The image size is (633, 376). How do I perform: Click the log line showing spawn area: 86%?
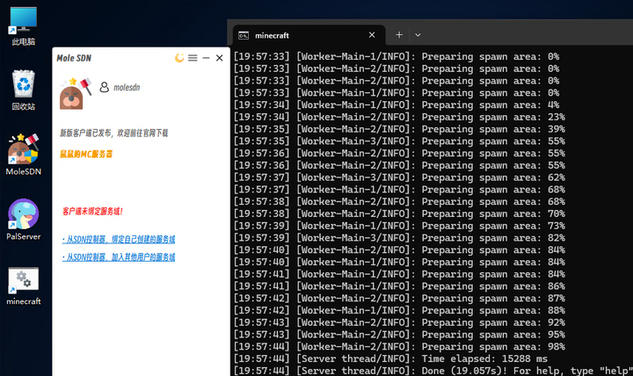[x=399, y=286]
